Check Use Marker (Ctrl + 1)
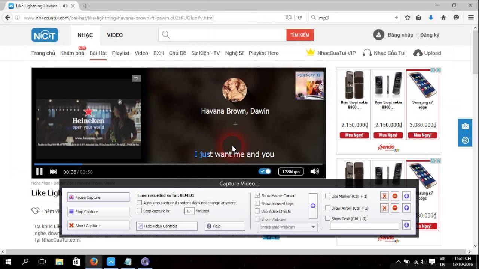The width and height of the screenshot is (479, 269). click(x=328, y=196)
